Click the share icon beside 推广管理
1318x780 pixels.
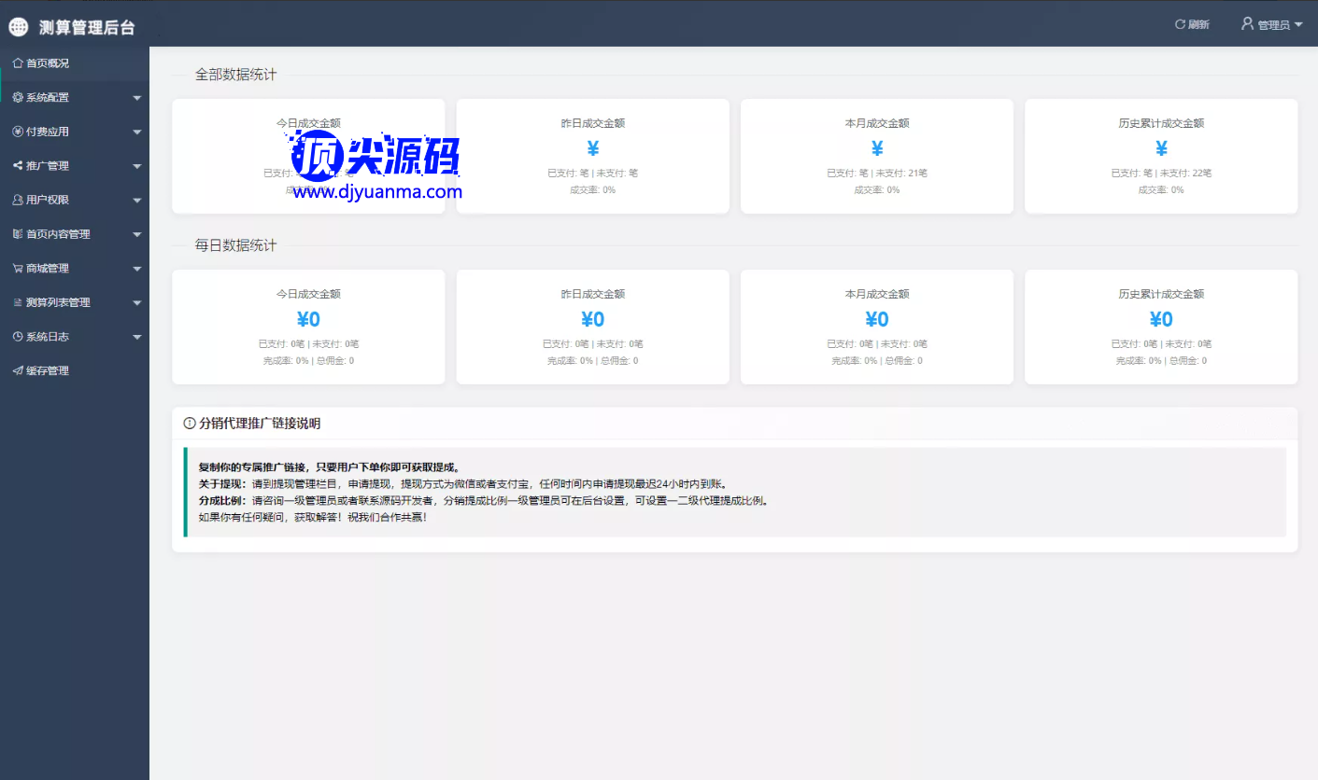[x=18, y=166]
